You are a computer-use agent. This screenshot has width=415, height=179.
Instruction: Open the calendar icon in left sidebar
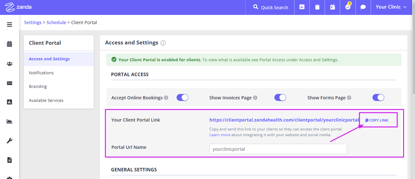pyautogui.click(x=10, y=44)
